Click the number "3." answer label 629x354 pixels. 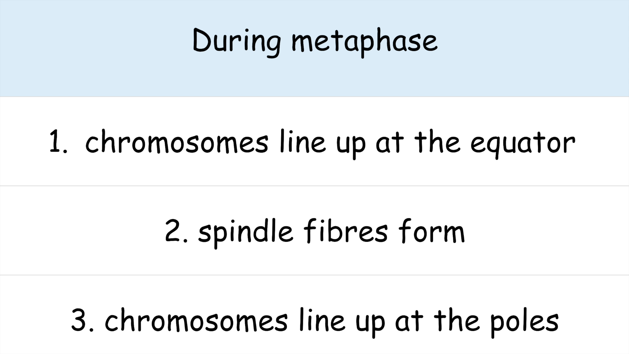point(82,320)
